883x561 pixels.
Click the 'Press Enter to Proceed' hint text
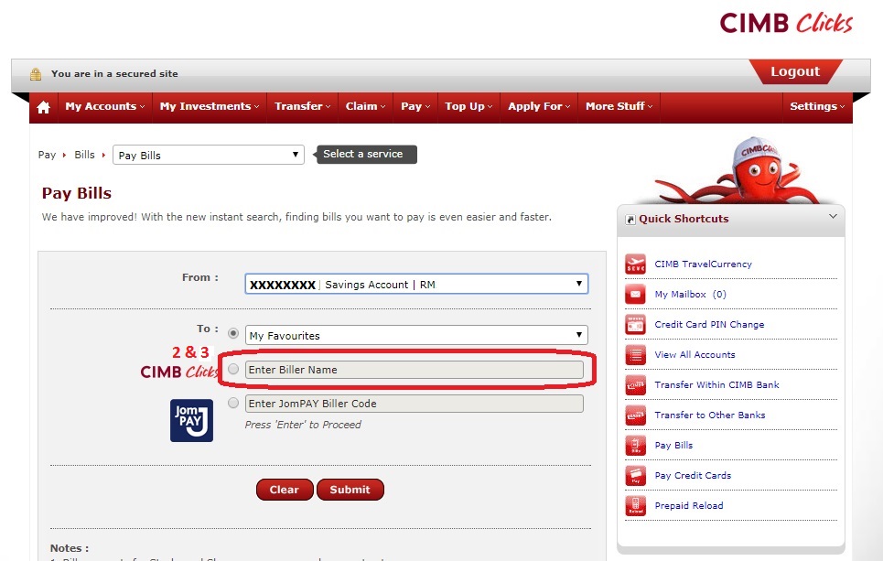click(303, 425)
